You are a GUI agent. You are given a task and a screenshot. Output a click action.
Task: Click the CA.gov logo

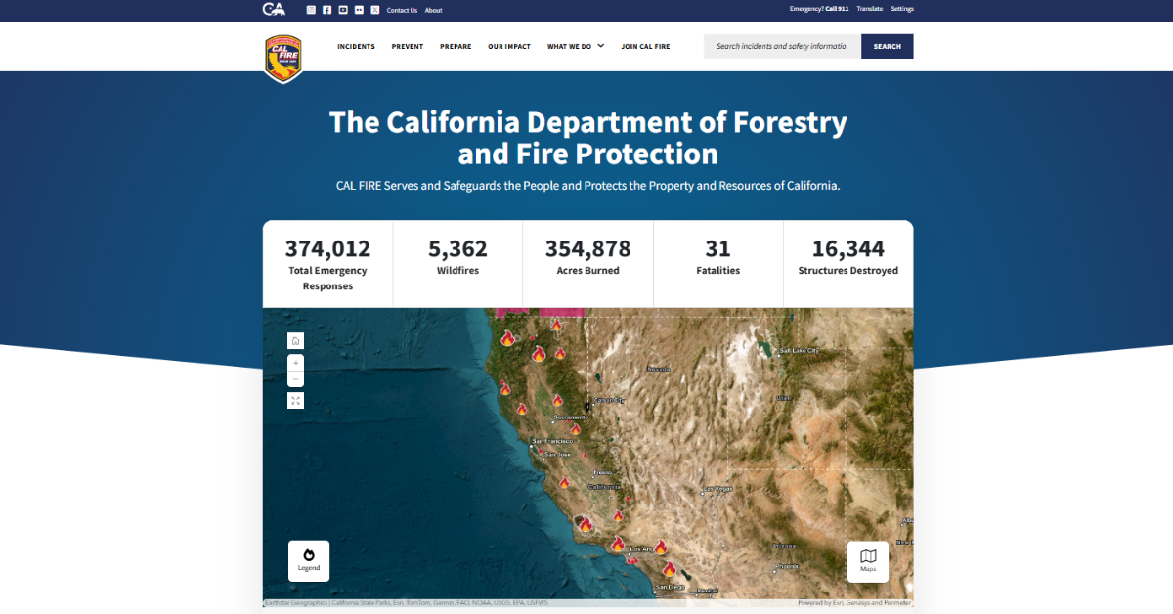pos(274,9)
